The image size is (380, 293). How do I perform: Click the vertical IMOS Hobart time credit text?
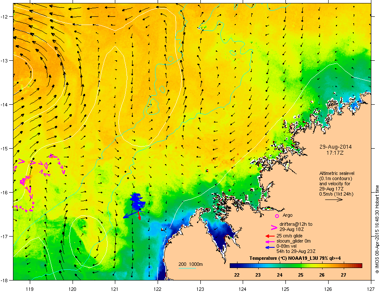377,229
